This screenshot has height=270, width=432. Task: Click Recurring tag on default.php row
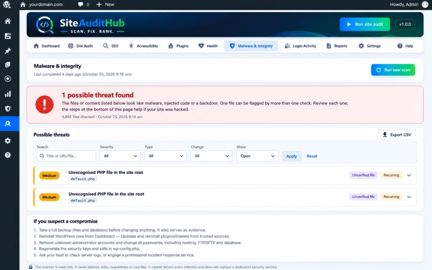(391, 197)
